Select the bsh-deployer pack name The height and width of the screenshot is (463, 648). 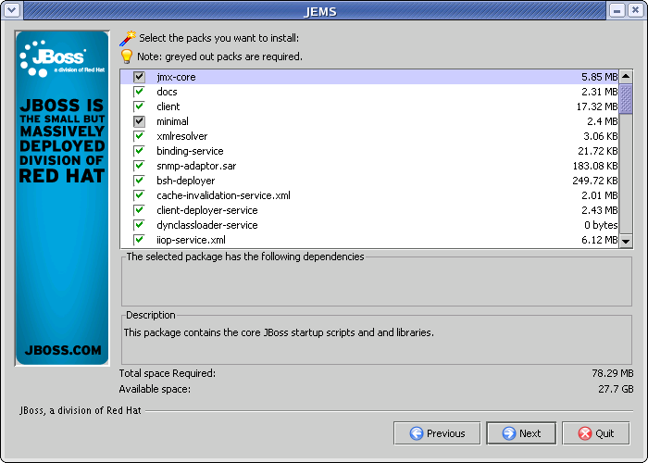[x=185, y=181]
